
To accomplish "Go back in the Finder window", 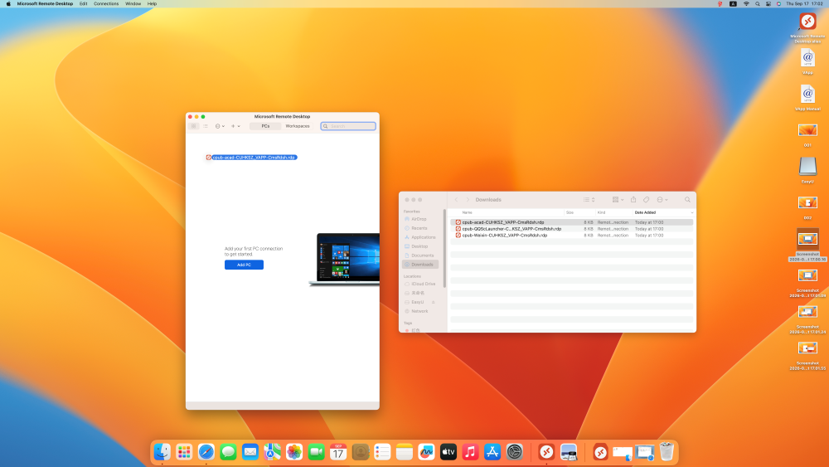I will tap(457, 200).
